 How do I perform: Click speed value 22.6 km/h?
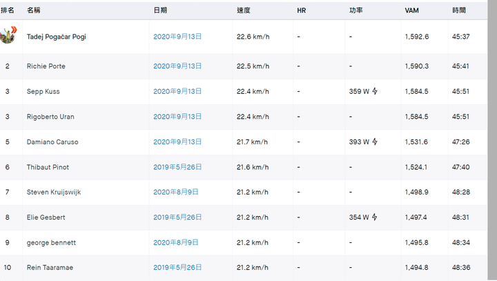(x=253, y=37)
